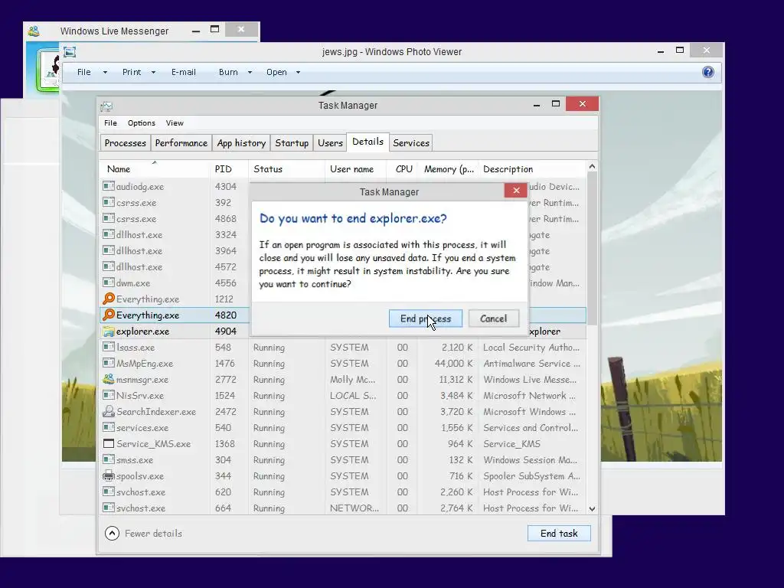Cancel the end explorer.exe dialog
This screenshot has width=784, height=588.
[x=494, y=318]
